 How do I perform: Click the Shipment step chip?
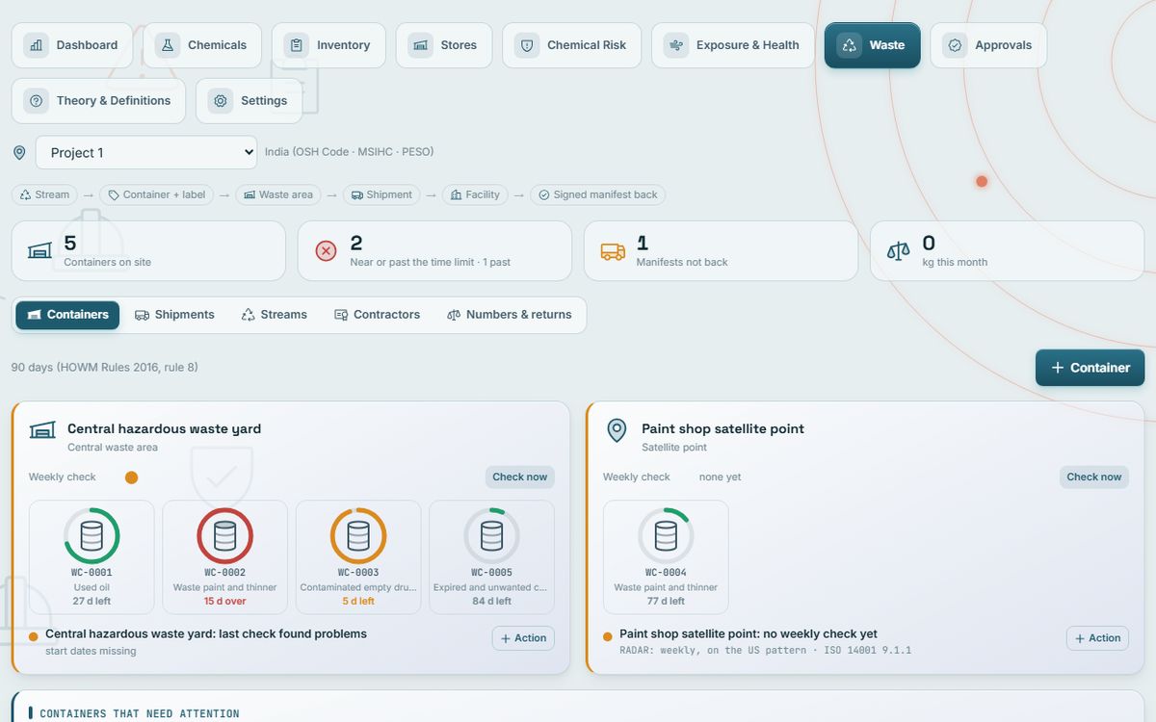pos(381,194)
